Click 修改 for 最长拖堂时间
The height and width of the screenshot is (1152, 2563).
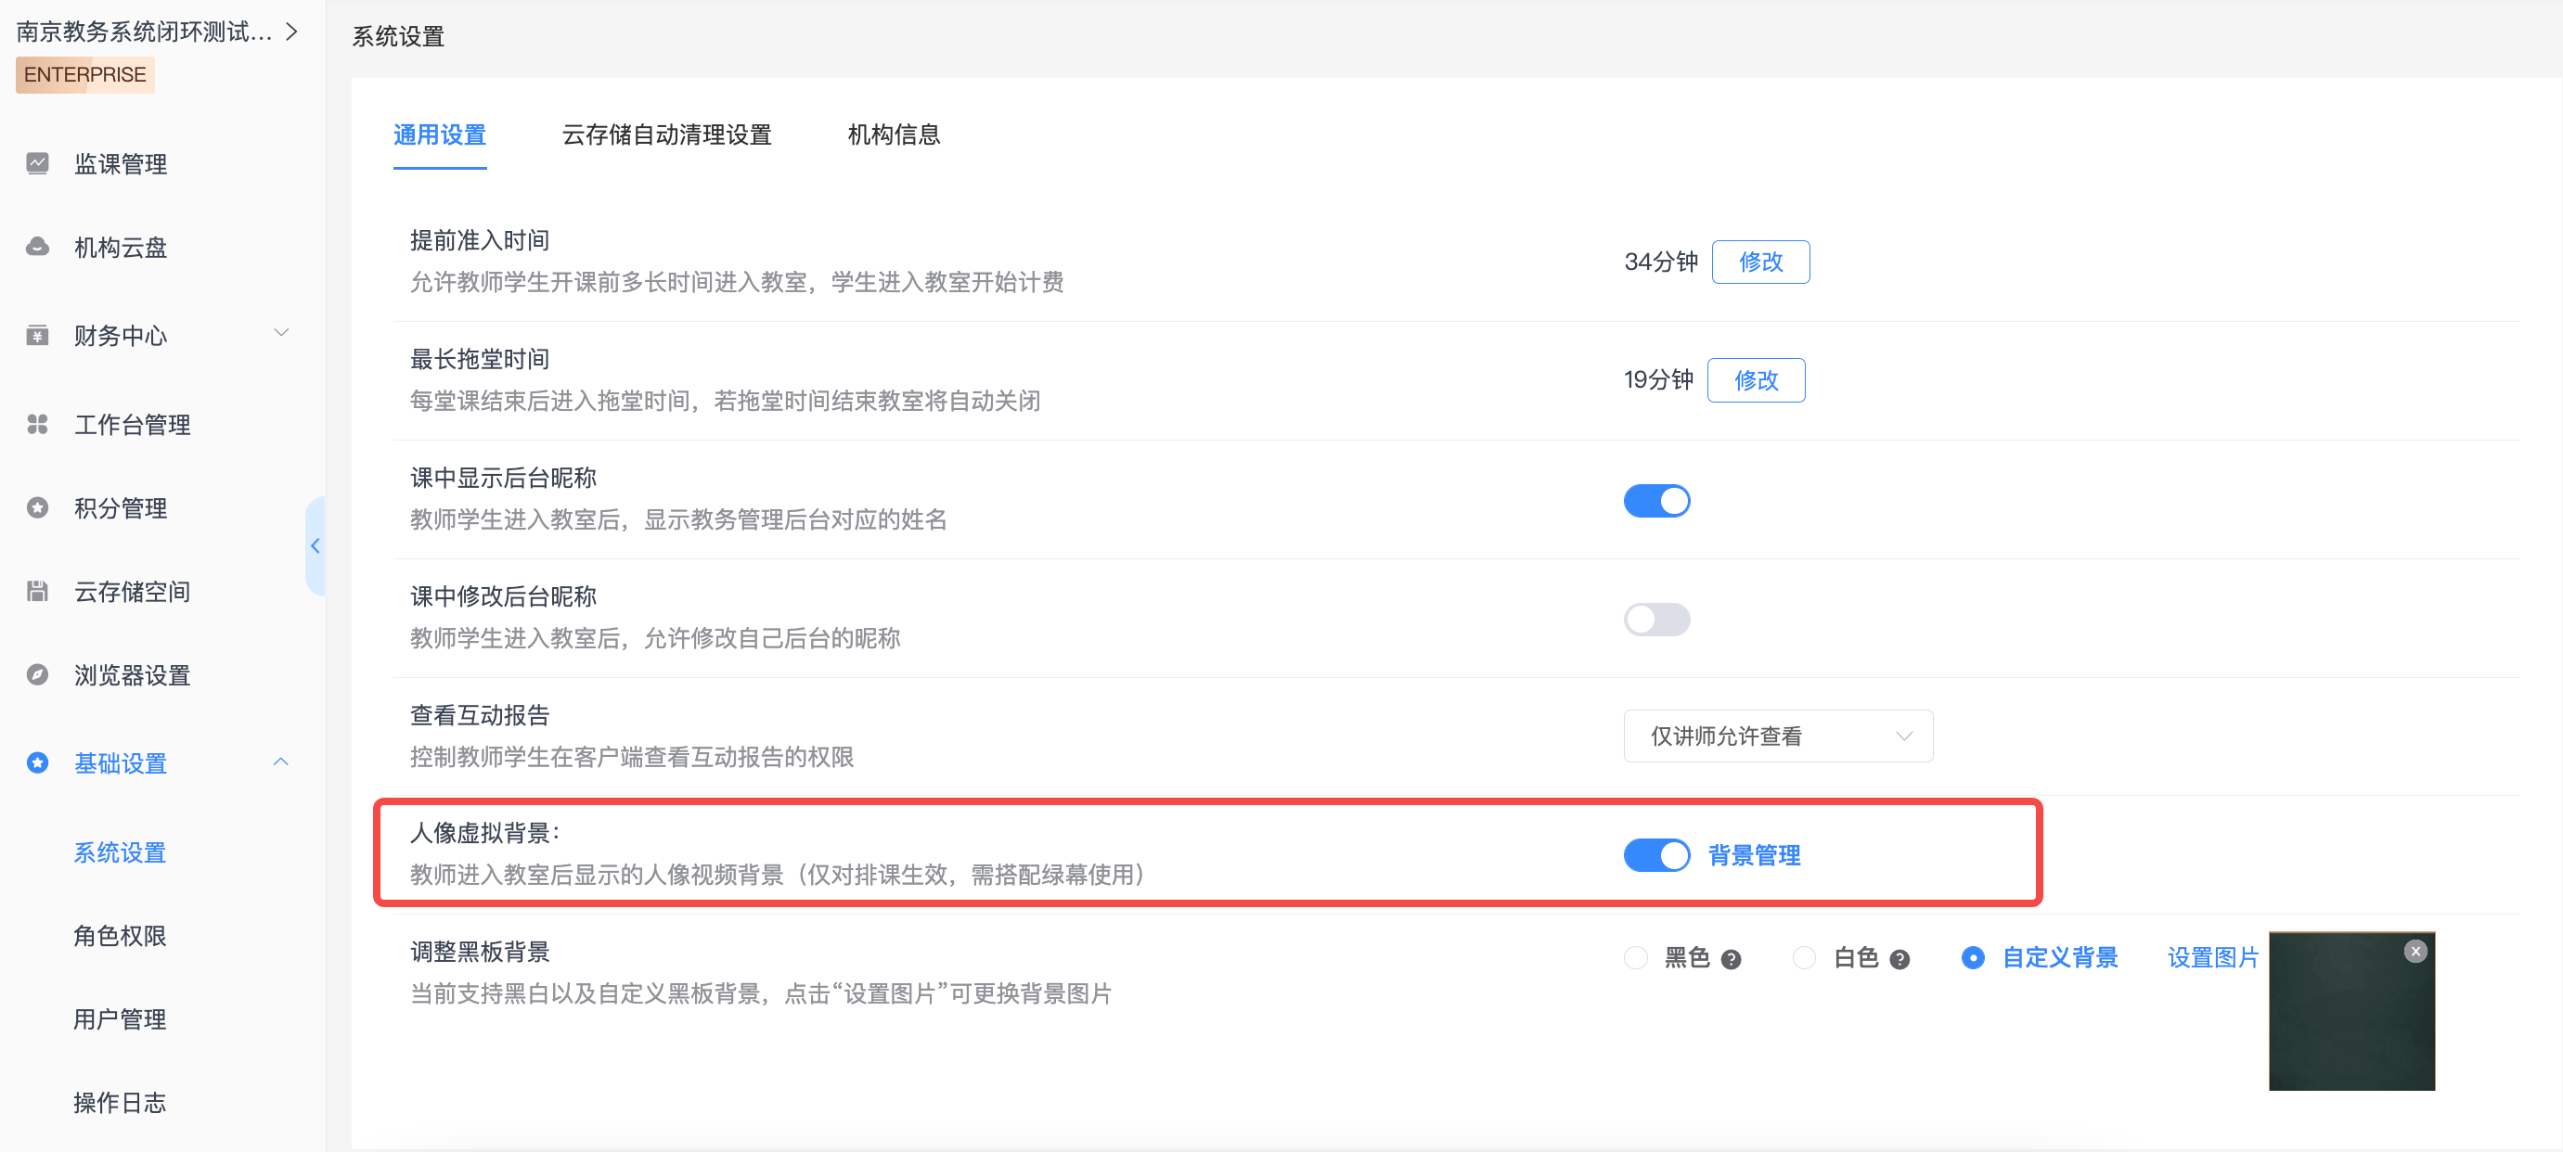point(1756,380)
